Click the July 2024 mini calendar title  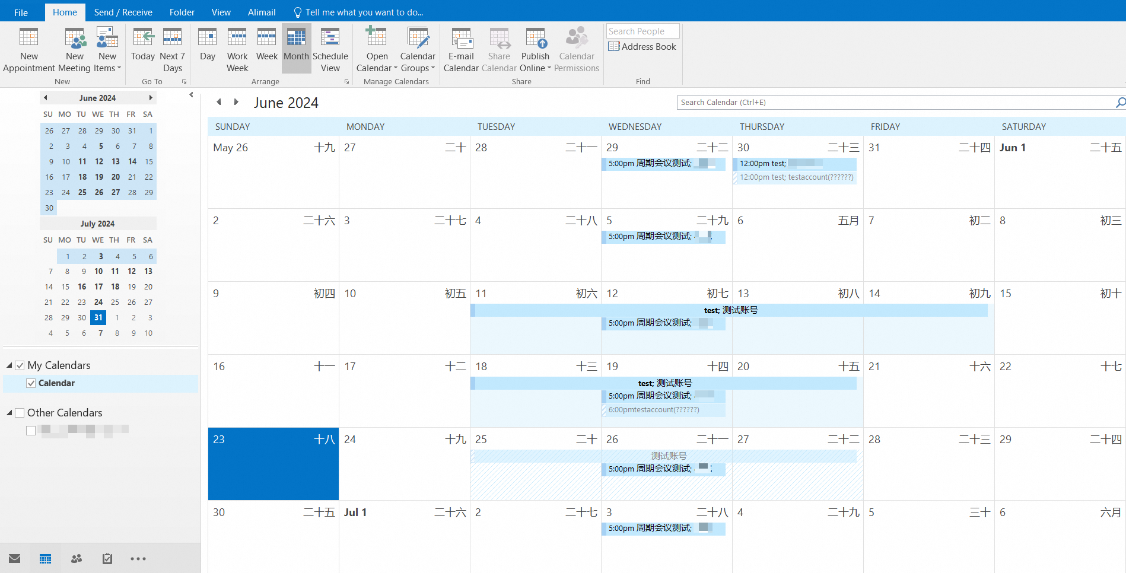[x=98, y=224]
